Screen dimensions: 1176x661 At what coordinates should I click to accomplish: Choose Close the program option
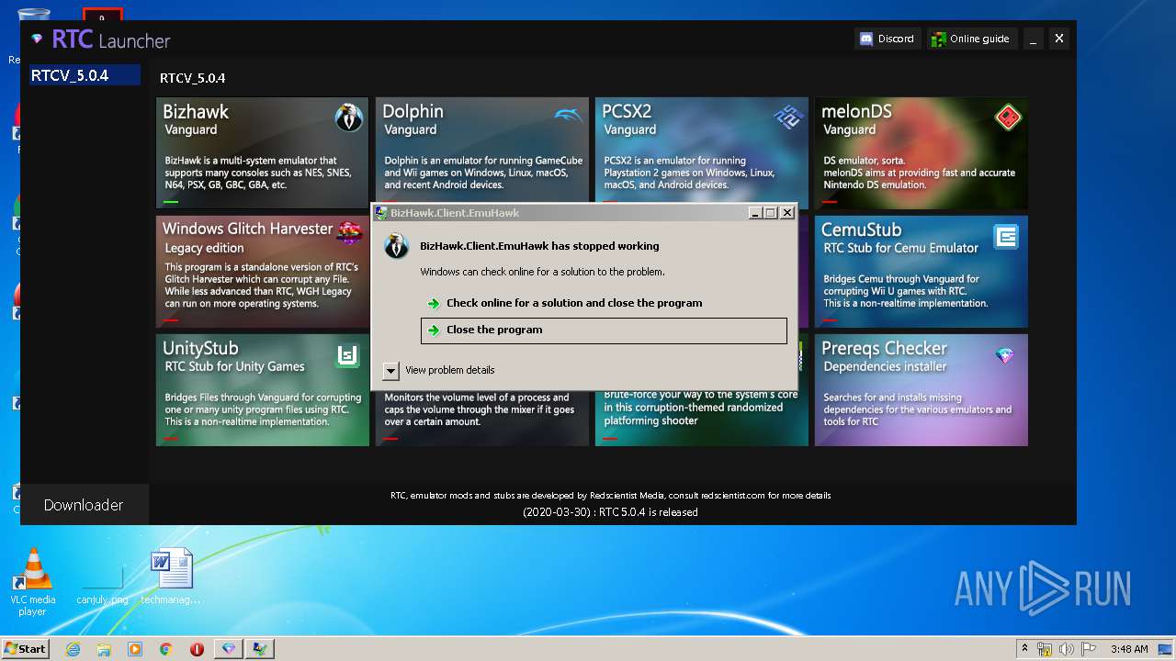(x=604, y=330)
